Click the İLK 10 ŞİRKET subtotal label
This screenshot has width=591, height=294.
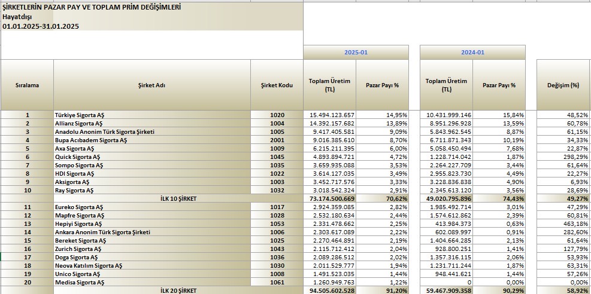point(178,198)
